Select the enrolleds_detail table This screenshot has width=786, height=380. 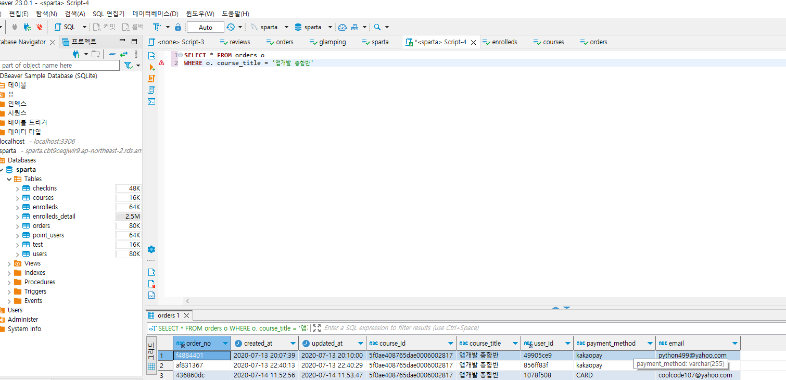[54, 217]
